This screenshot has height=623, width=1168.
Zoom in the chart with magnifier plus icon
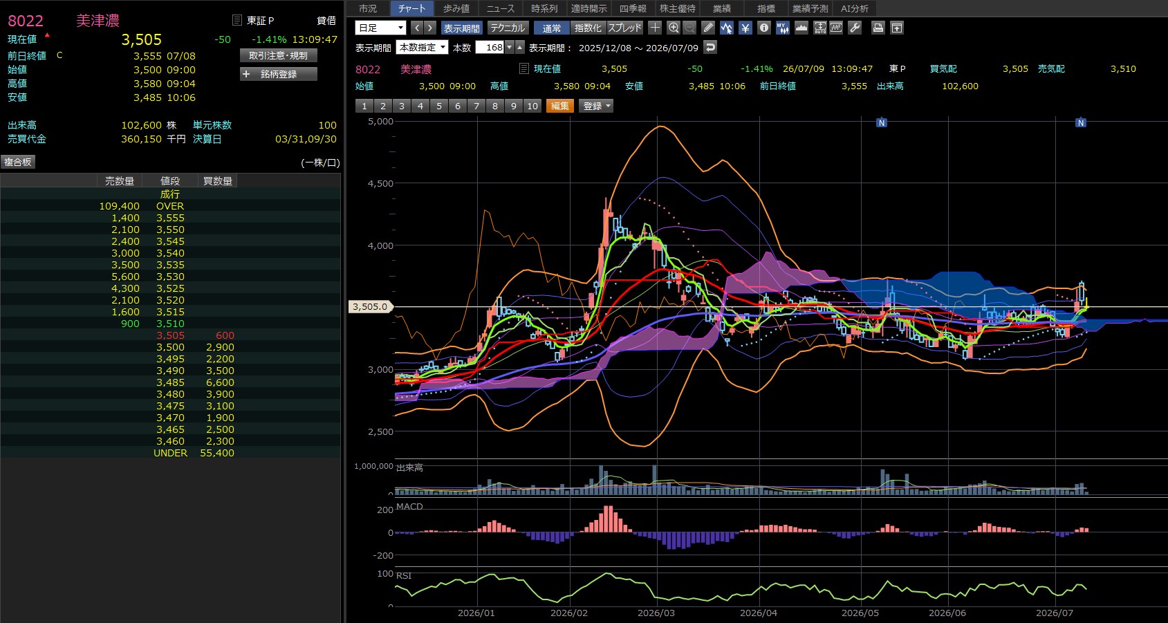674,28
